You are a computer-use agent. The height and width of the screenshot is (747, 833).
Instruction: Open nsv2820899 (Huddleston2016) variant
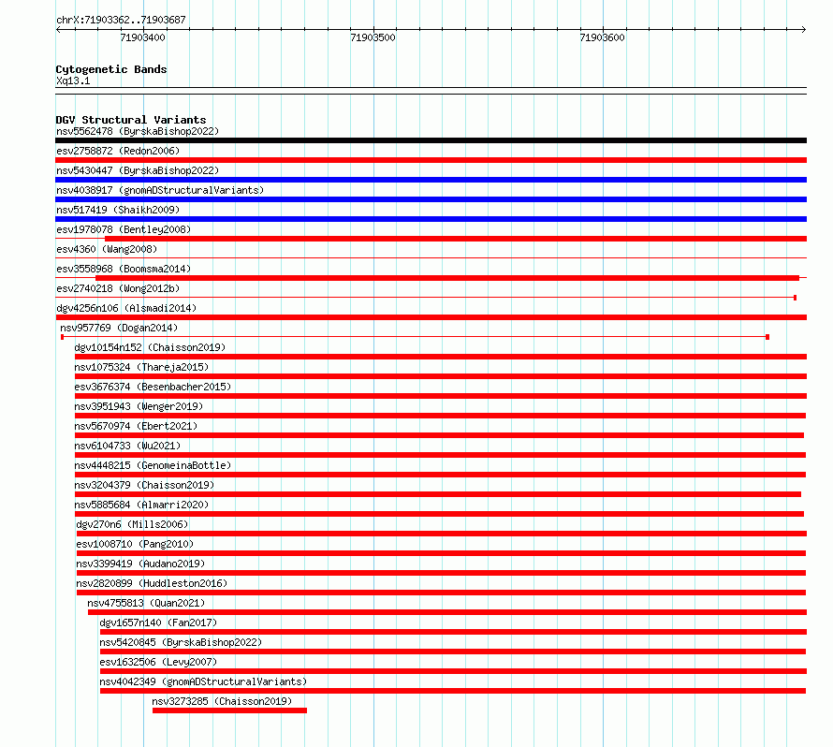[x=152, y=583]
